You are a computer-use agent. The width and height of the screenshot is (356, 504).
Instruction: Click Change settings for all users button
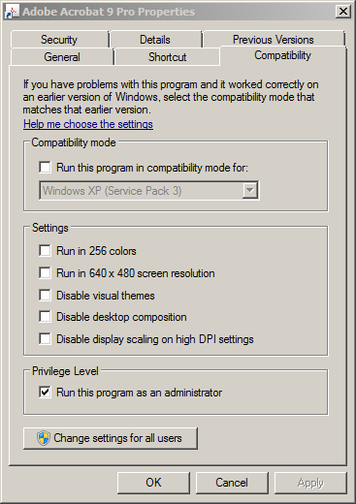pyautogui.click(x=111, y=438)
